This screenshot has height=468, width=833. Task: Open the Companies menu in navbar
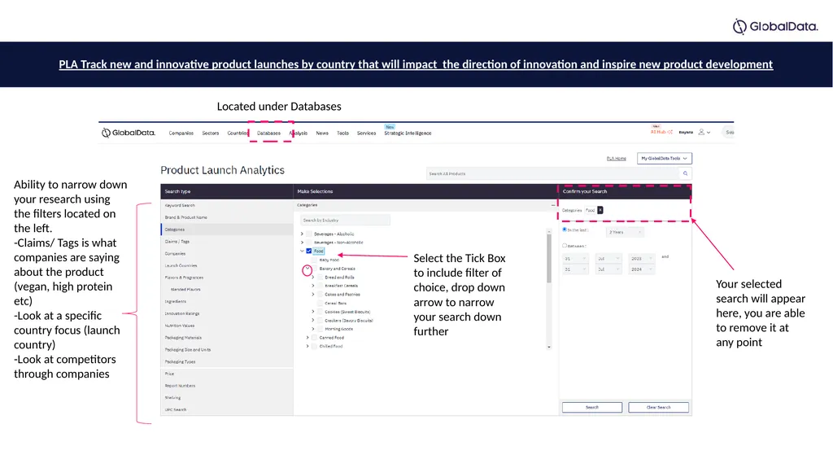point(181,133)
